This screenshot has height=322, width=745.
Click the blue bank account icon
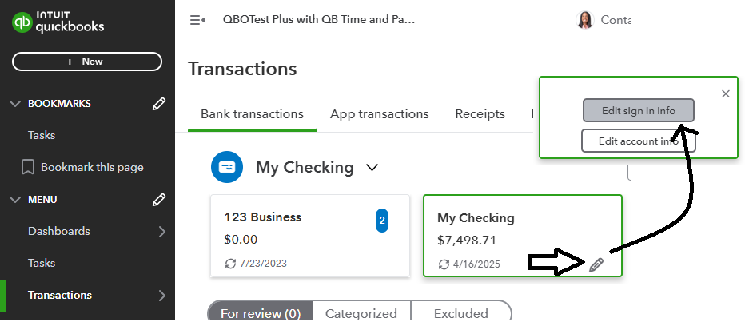tap(226, 167)
